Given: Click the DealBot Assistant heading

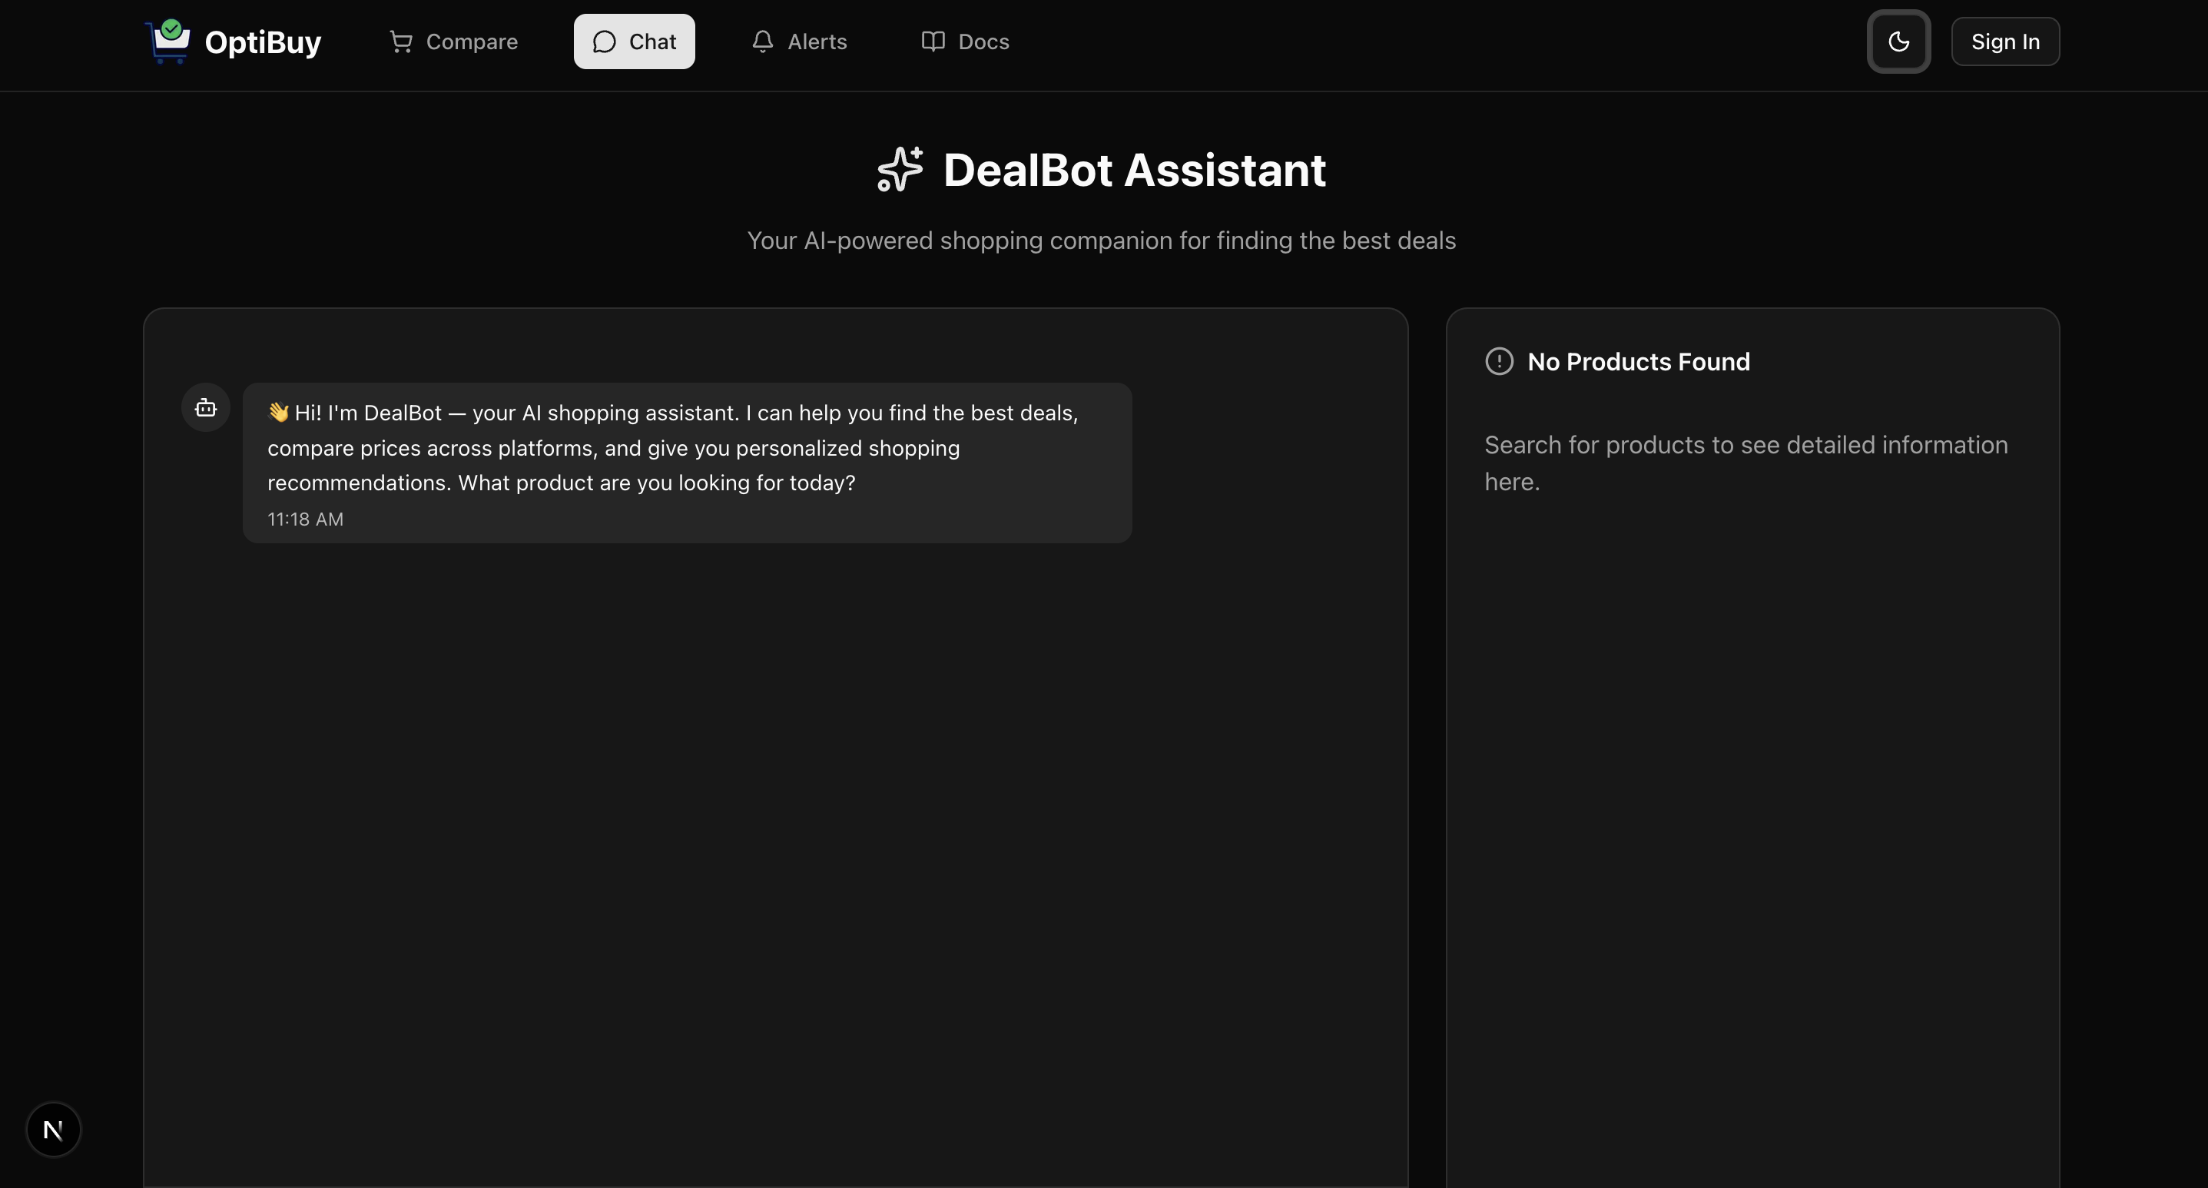Looking at the screenshot, I should pyautogui.click(x=1134, y=170).
